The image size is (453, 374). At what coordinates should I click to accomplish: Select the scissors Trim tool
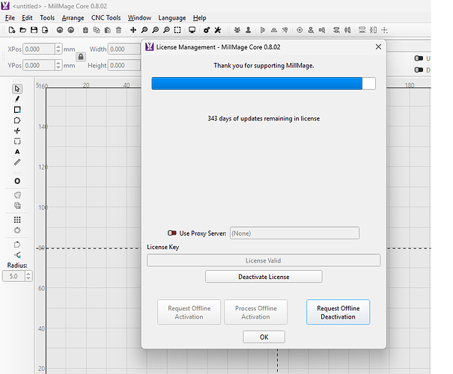tap(17, 131)
